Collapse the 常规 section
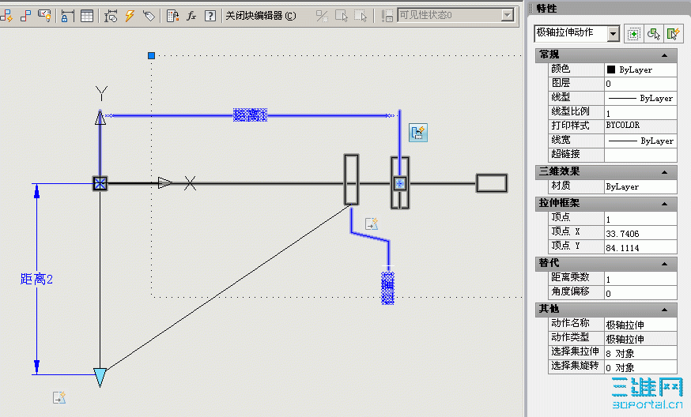Viewport: 691px width, 417px height. tap(664, 55)
